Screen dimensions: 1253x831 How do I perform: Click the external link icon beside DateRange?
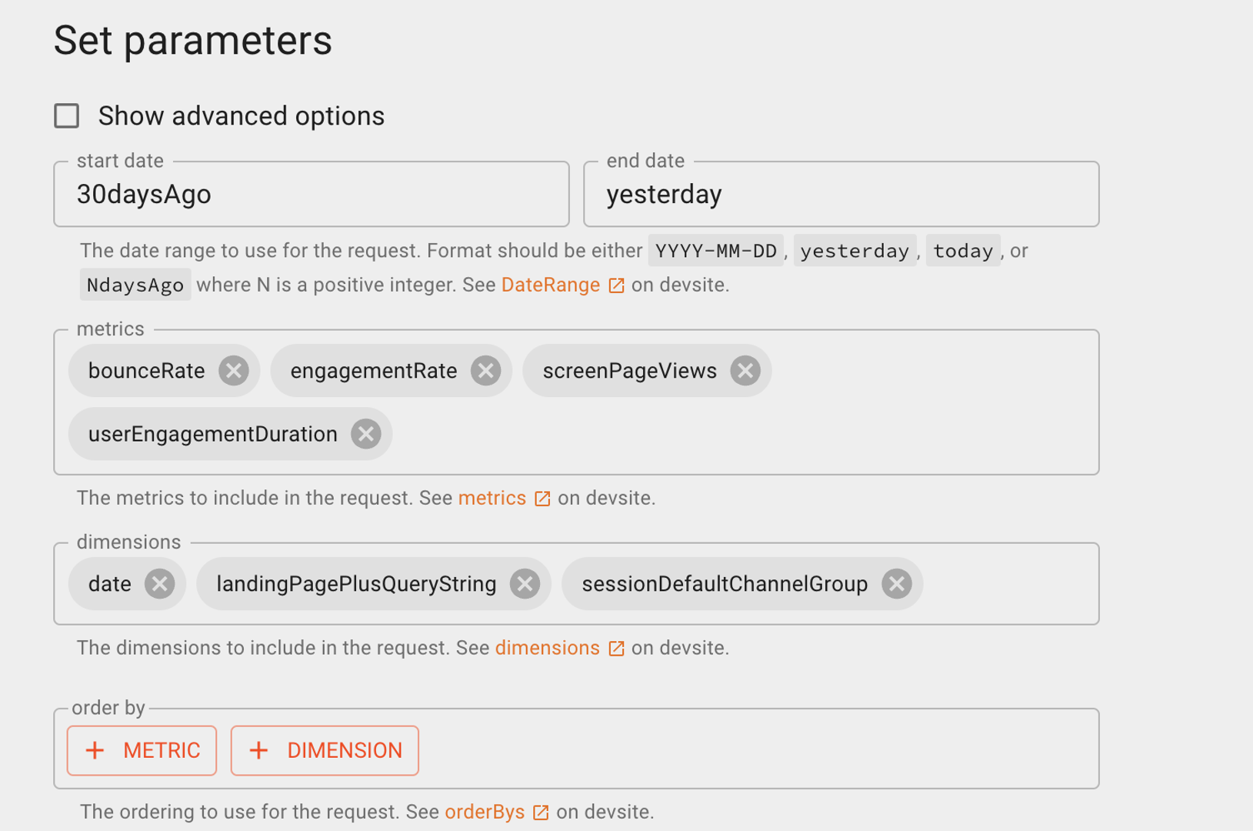616,285
